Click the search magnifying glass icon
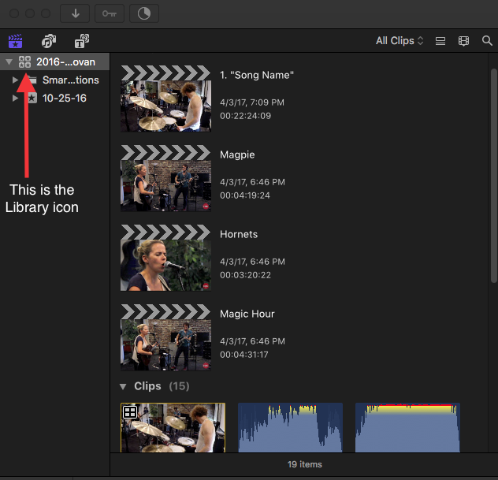This screenshot has width=498, height=480. 487,41
